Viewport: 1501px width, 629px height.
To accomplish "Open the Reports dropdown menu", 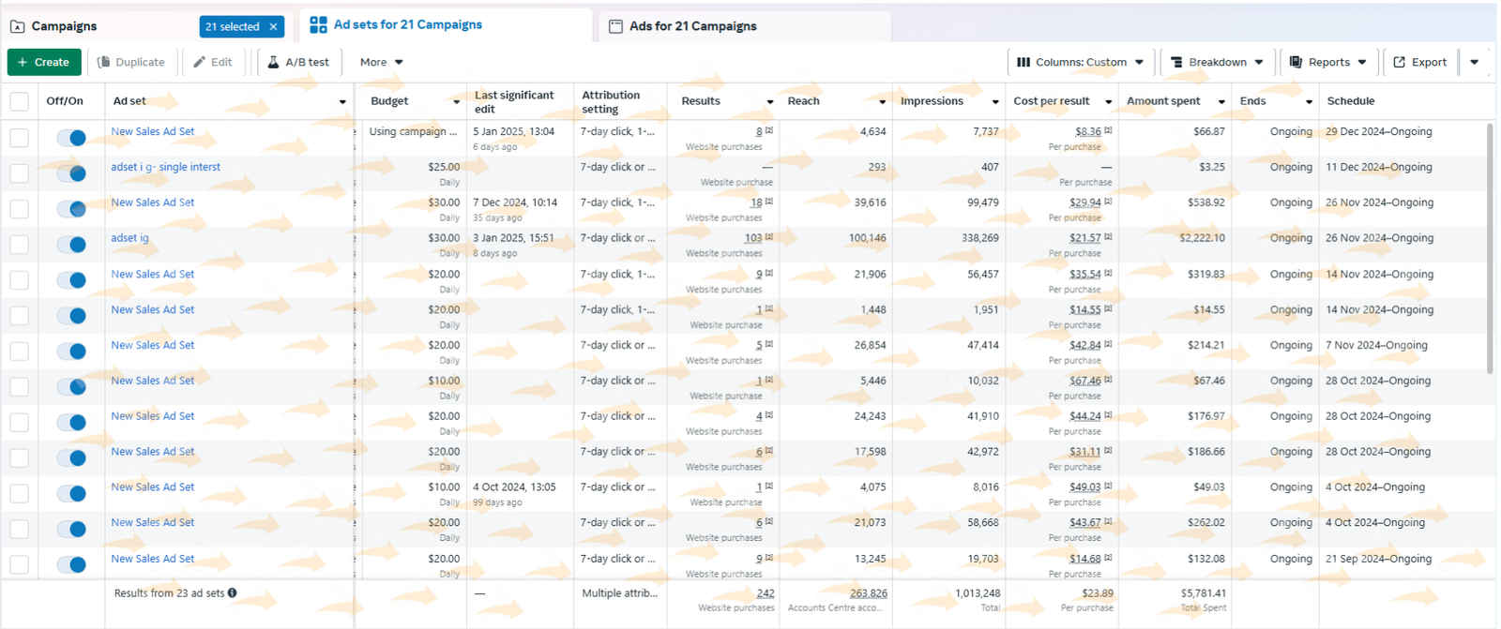I will point(1328,62).
